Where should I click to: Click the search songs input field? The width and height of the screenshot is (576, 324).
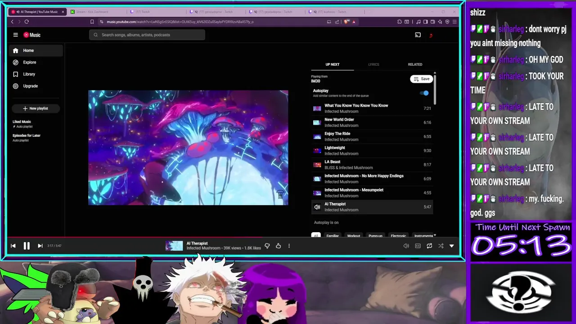(147, 35)
